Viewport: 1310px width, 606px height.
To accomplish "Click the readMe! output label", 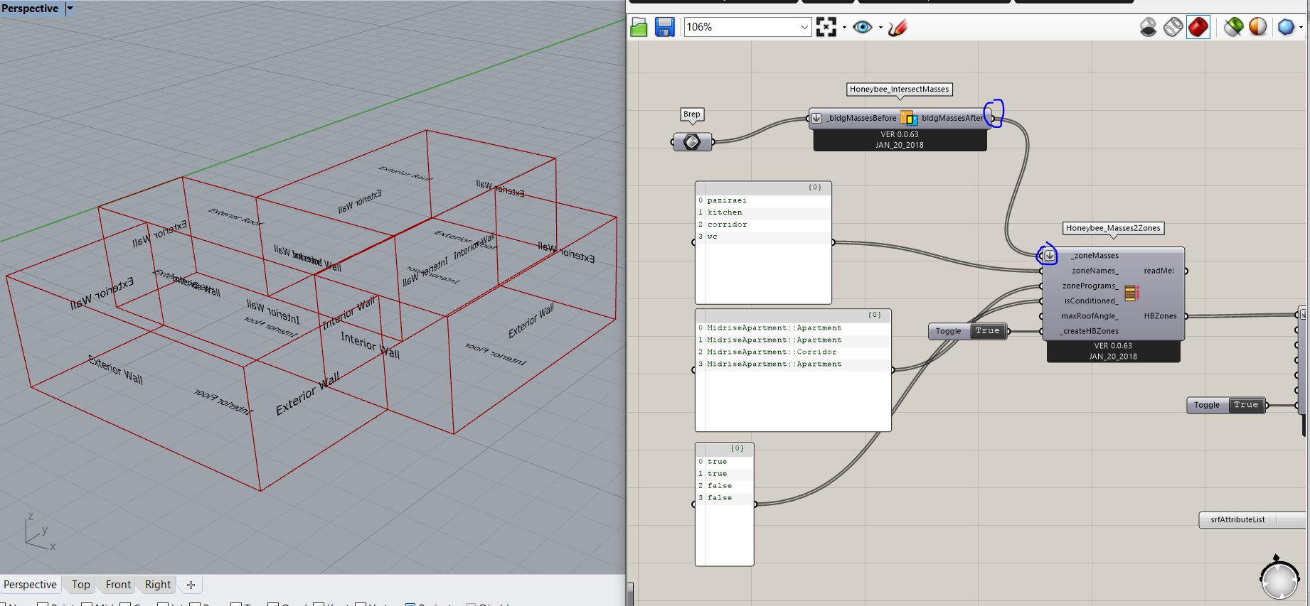I will [x=1159, y=271].
